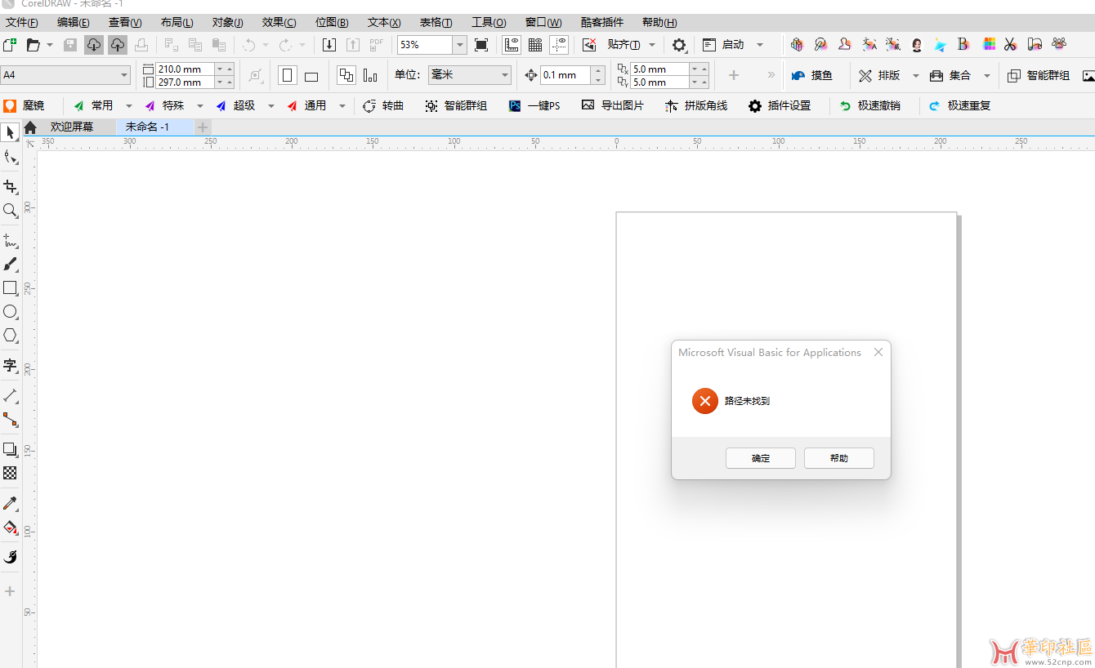The image size is (1095, 668).
Task: Select the Polygon tool
Action: pos(11,336)
